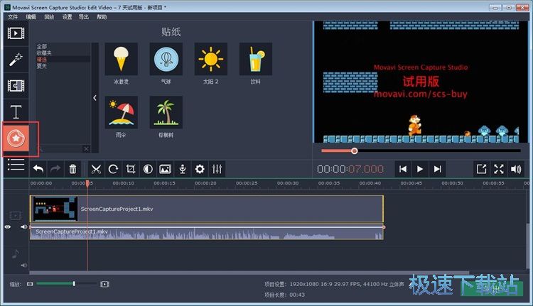Image resolution: width=533 pixels, height=306 pixels.
Task: Click the timeline zoom slider handle
Action: 74,283
